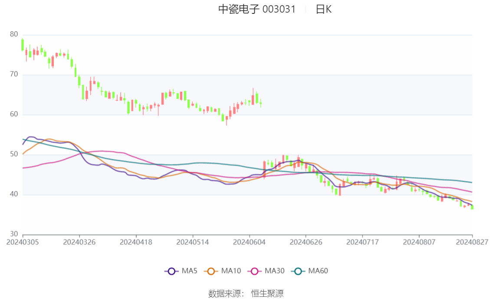Viewport: 492px width, 299px height.
Task: Click the 恒生聚源 source name
Action: [x=267, y=294]
